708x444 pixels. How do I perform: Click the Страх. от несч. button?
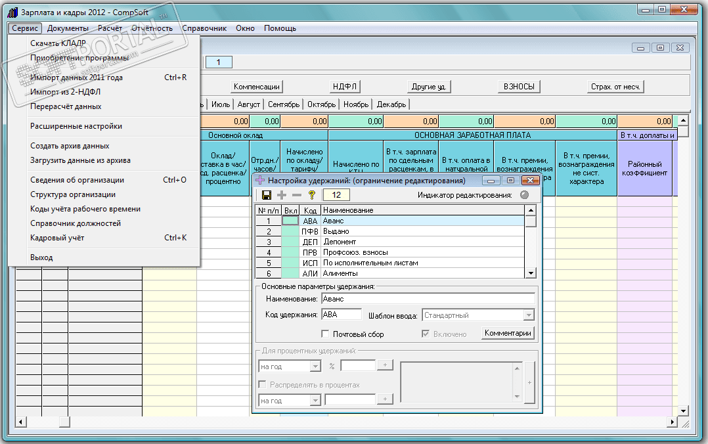(615, 86)
